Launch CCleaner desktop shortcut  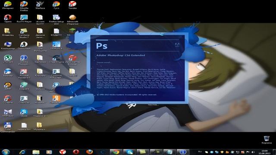click(8, 99)
